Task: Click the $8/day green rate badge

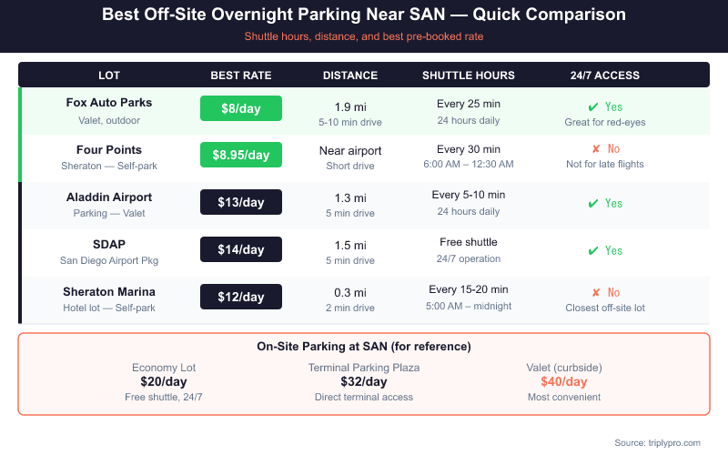Action: point(241,108)
